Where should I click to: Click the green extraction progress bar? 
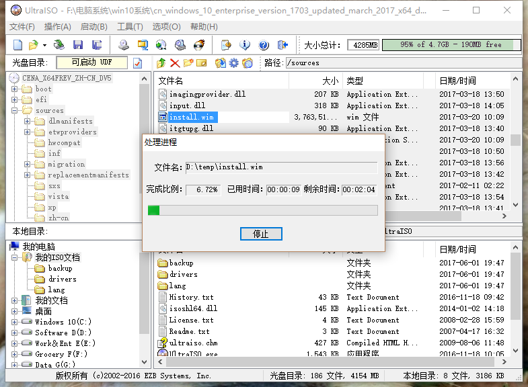262,210
